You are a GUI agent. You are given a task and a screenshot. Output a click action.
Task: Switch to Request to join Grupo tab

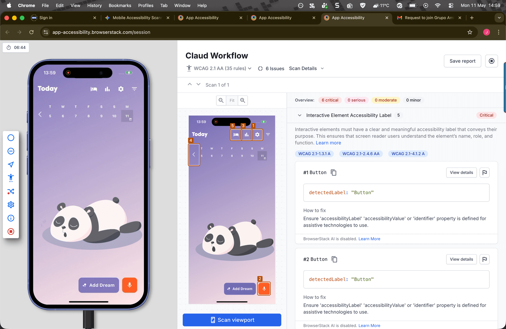tap(429, 18)
